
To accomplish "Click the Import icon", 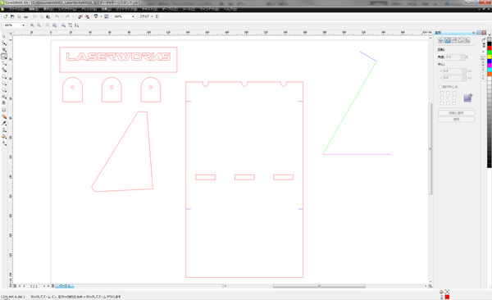I will (x=80, y=16).
